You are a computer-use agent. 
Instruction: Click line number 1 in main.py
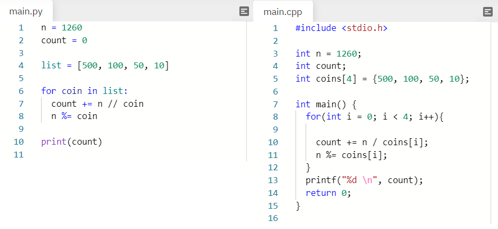coord(21,28)
